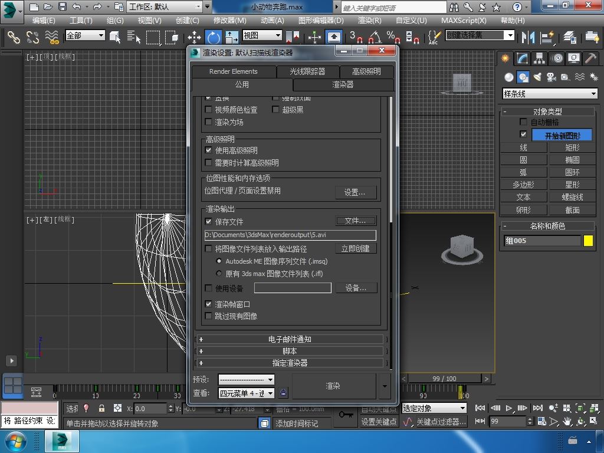Choose the Rectangular Selection Region icon
604x453 pixels.
click(x=153, y=37)
